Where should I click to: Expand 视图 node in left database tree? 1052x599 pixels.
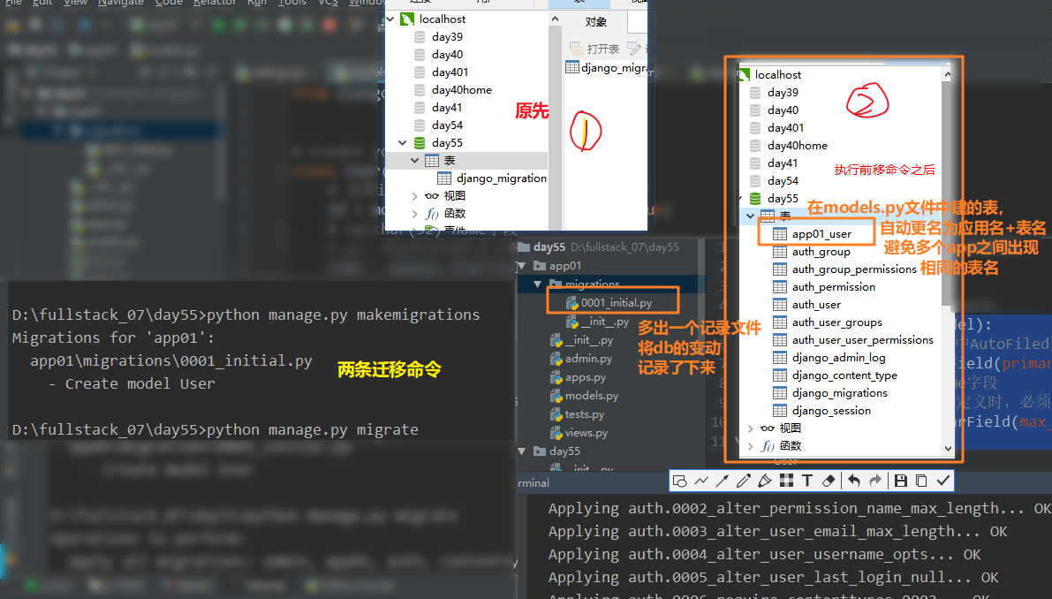pyautogui.click(x=414, y=196)
